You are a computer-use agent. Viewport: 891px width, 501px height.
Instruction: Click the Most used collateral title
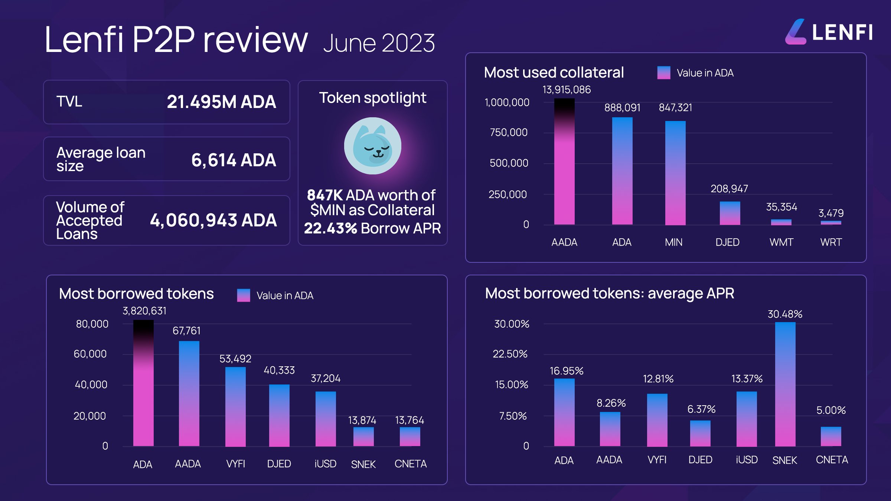pyautogui.click(x=554, y=73)
